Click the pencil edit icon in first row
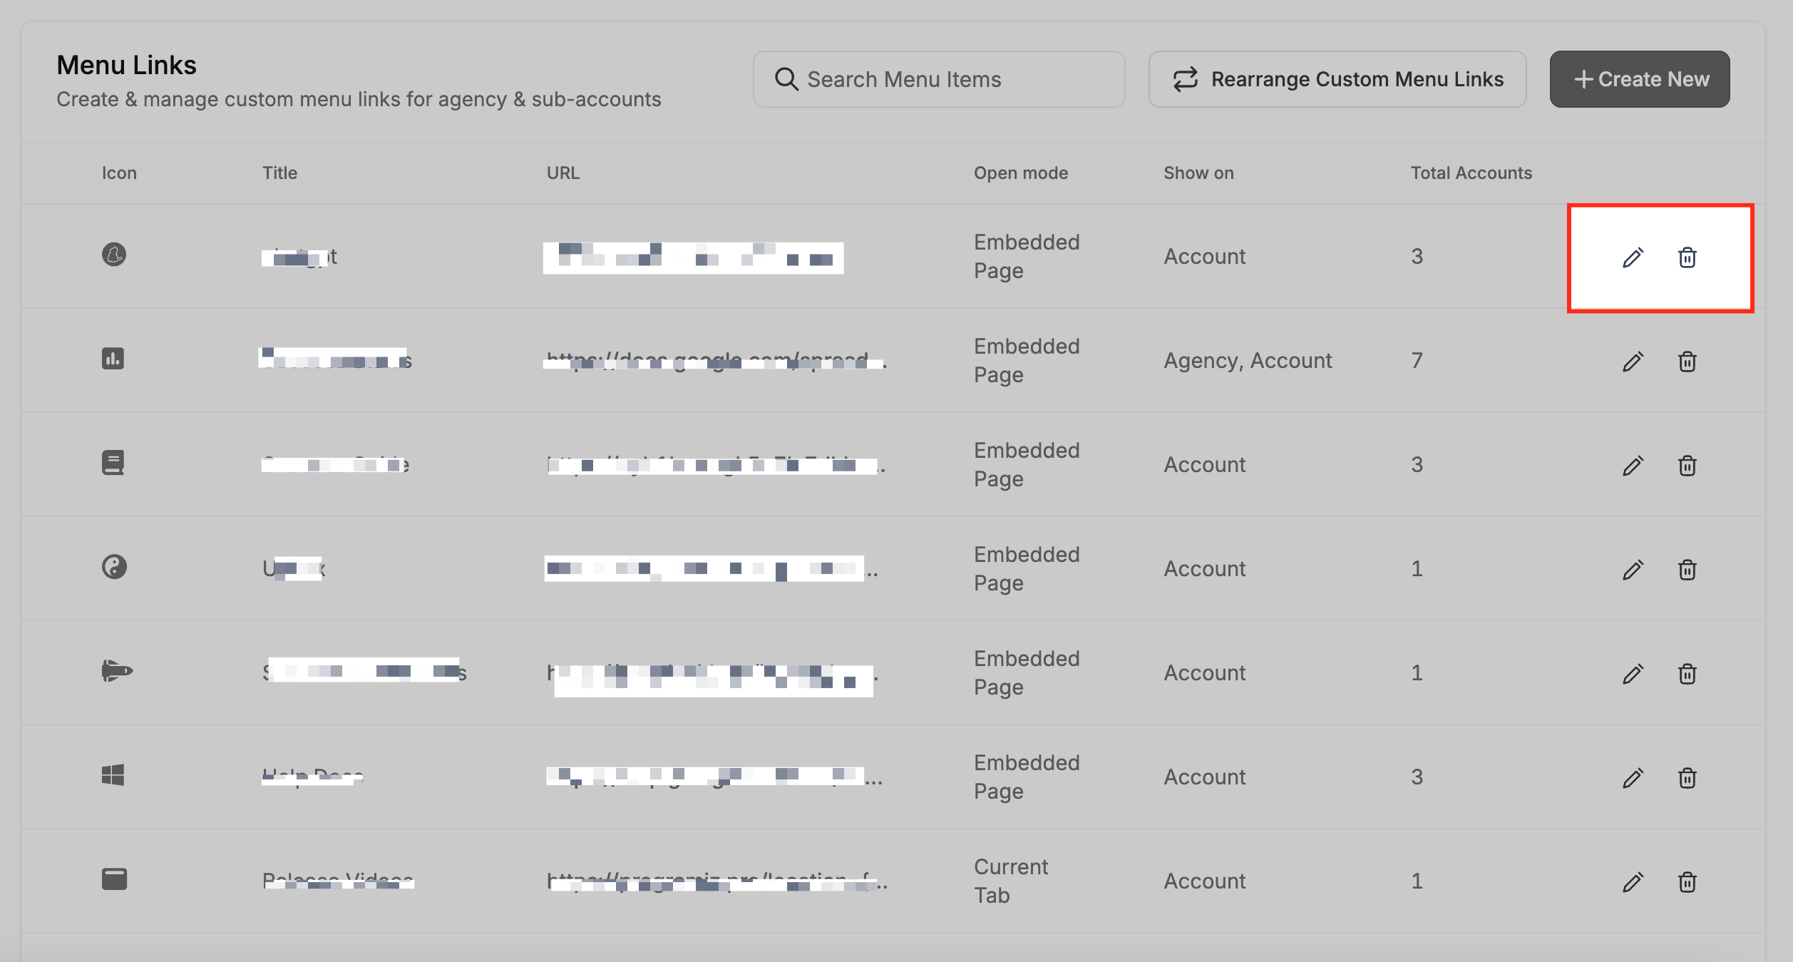Screen dimensions: 1793x962 [1633, 257]
